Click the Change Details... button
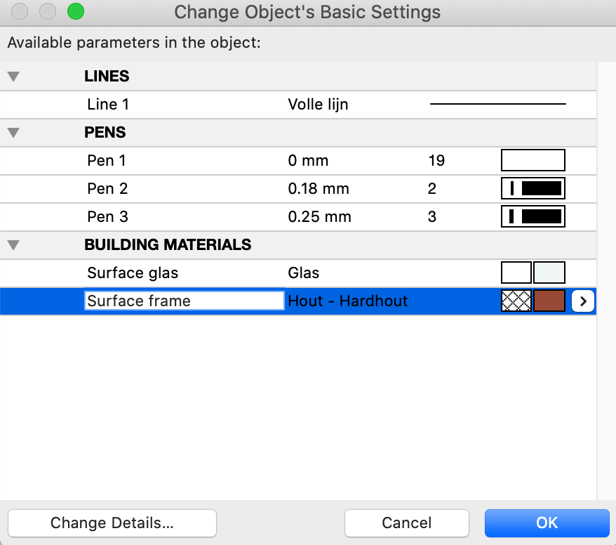 click(112, 523)
